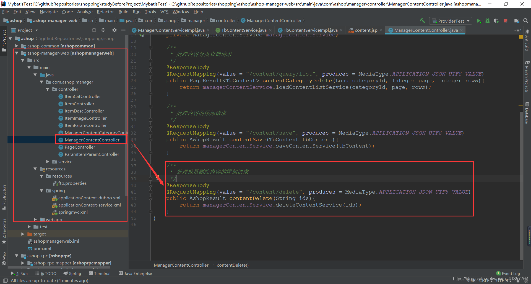Image resolution: width=531 pixels, height=284 pixels.
Task: Open the Terminal tool window button
Action: point(100,274)
